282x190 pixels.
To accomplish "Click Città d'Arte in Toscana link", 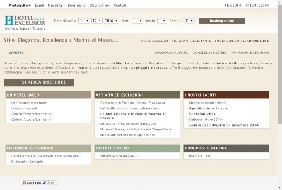I will 133,103.
